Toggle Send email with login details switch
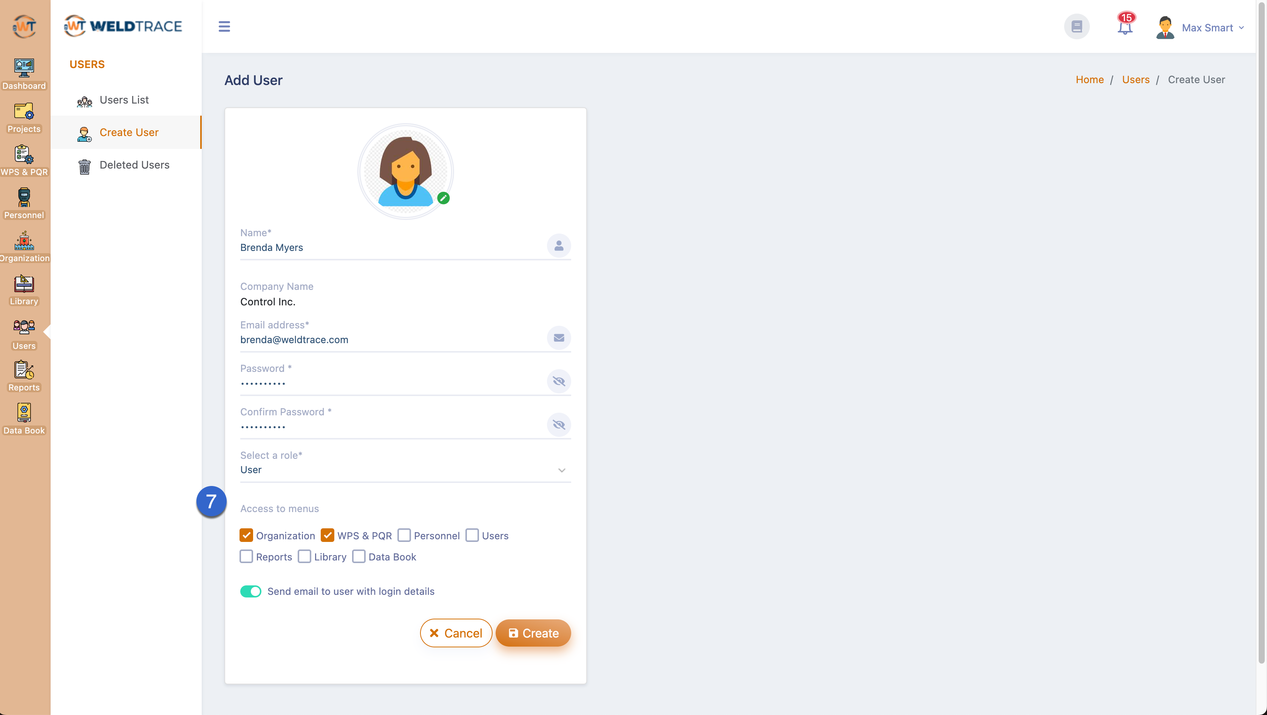This screenshot has height=715, width=1267. point(251,591)
